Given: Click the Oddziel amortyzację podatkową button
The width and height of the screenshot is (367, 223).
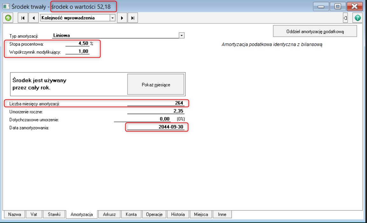Looking at the screenshot, I should tap(315, 31).
